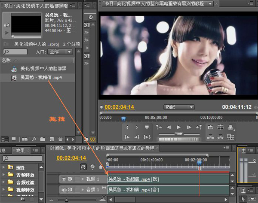This screenshot has width=258, height=203.
Task: Expand the 音频过渡 effects folder
Action: [x=3, y=182]
